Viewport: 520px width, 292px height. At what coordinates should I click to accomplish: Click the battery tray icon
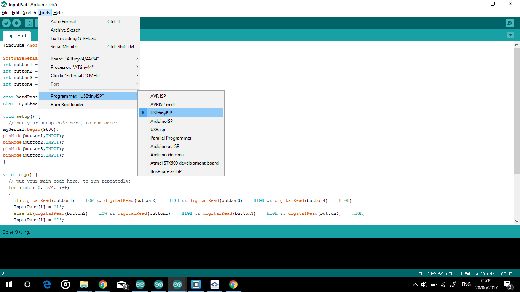click(x=434, y=284)
